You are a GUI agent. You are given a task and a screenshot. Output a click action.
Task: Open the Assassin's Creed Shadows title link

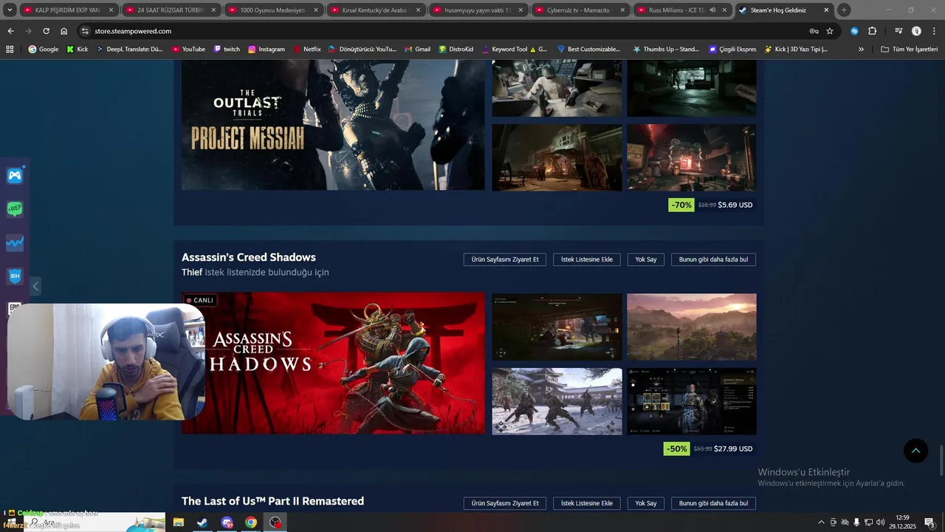click(x=249, y=257)
